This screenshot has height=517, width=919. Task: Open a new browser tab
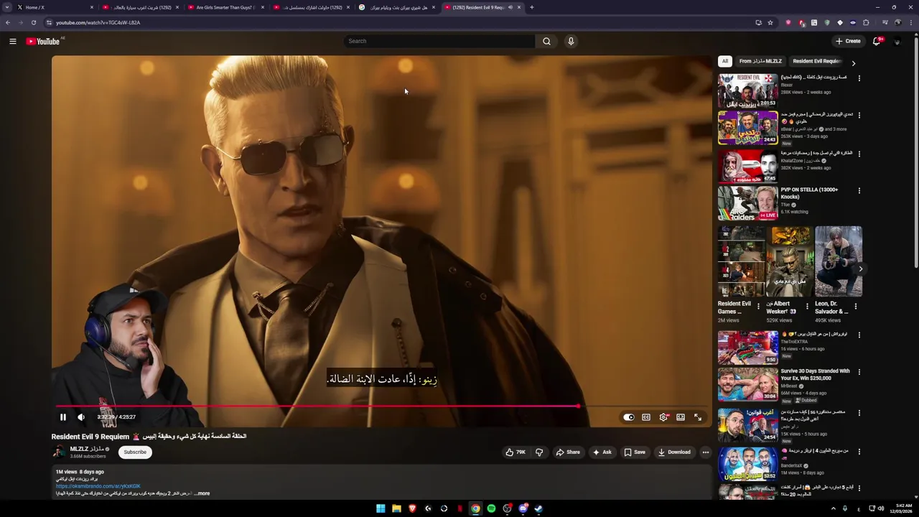[x=531, y=7]
